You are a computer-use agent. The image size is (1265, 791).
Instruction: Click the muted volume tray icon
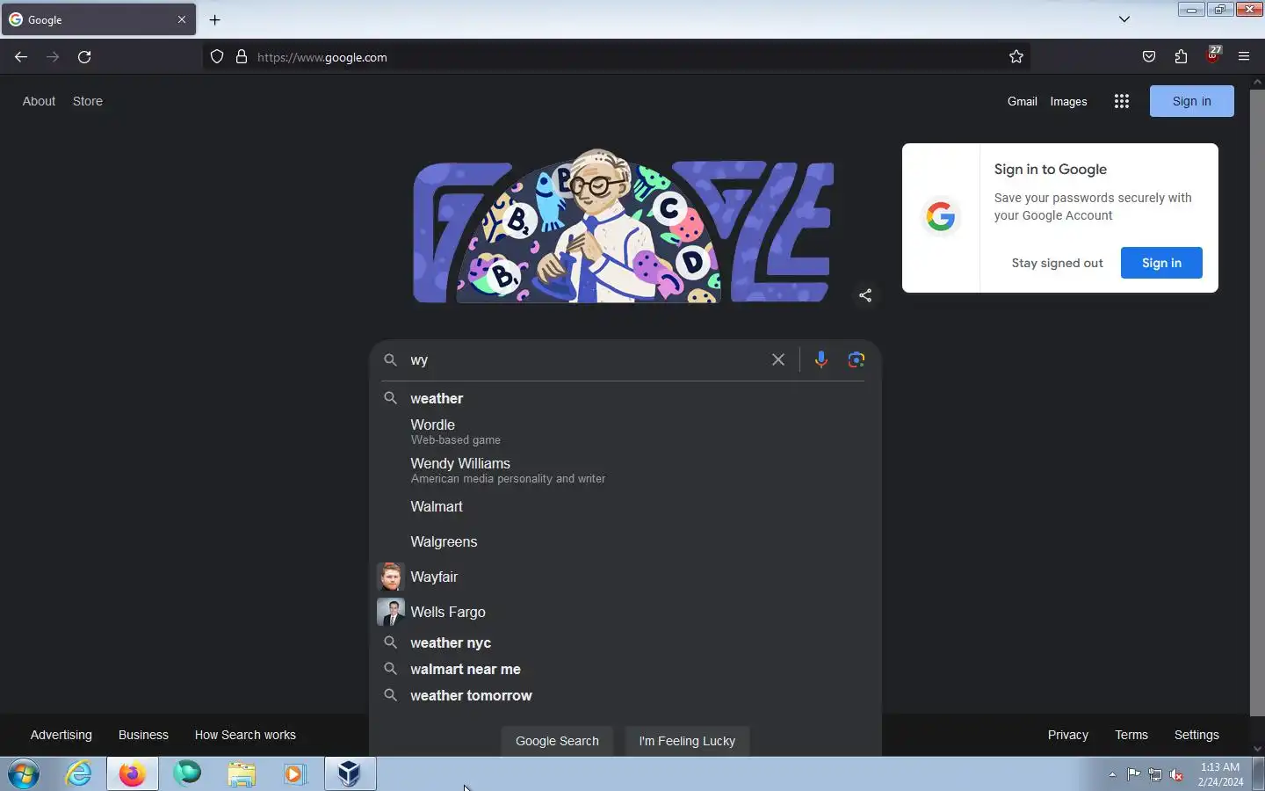[1177, 775]
